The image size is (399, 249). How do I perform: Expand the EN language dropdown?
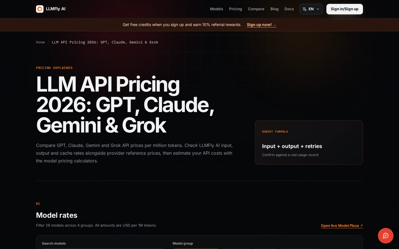click(x=311, y=9)
